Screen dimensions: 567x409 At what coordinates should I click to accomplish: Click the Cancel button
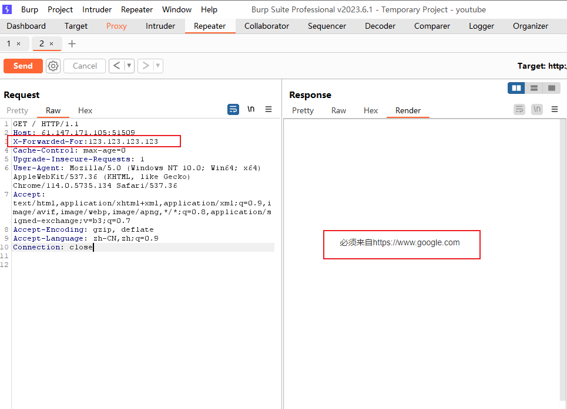pyautogui.click(x=84, y=66)
